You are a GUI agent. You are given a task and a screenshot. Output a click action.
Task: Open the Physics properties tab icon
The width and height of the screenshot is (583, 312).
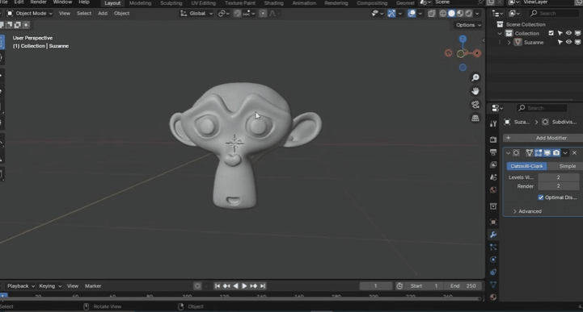tap(493, 260)
